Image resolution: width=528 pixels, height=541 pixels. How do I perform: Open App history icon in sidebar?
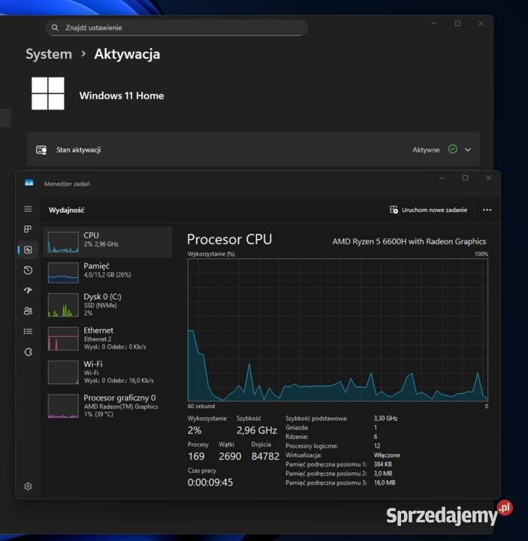coord(28,270)
